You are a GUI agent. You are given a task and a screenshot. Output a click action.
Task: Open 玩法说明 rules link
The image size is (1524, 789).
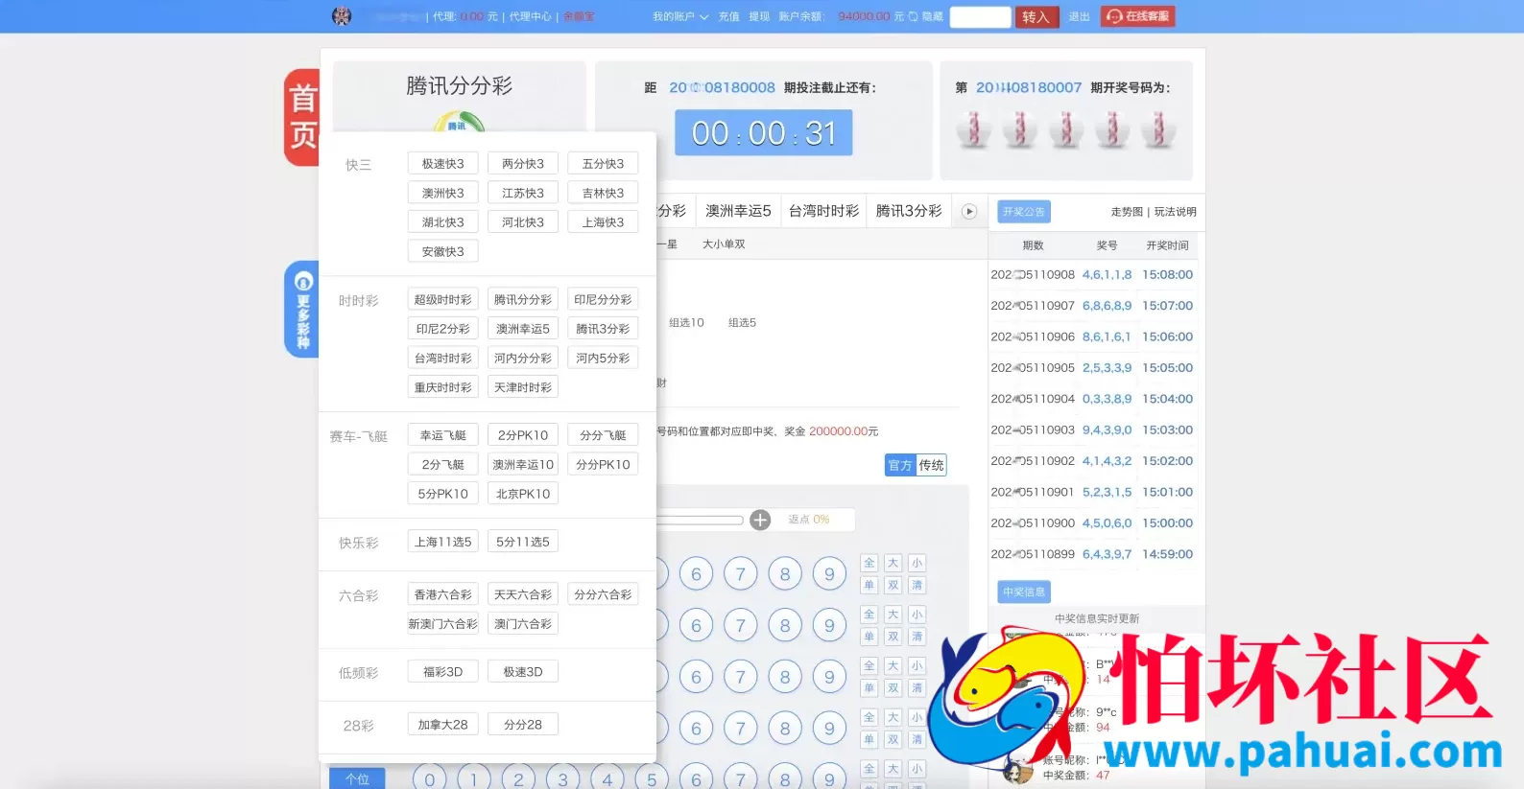click(1175, 212)
